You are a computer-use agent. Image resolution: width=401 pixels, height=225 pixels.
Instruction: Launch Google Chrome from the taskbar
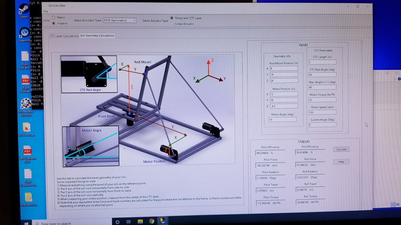(x=151, y=221)
